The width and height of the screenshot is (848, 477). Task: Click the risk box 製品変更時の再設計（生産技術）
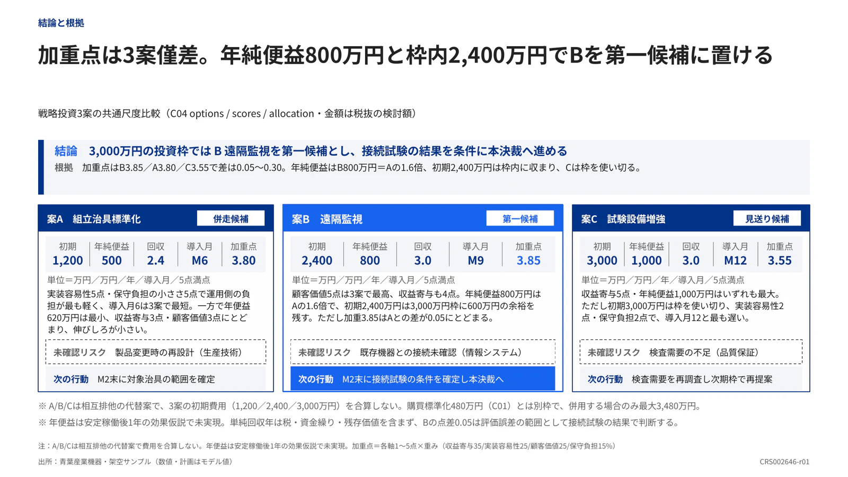point(156,352)
